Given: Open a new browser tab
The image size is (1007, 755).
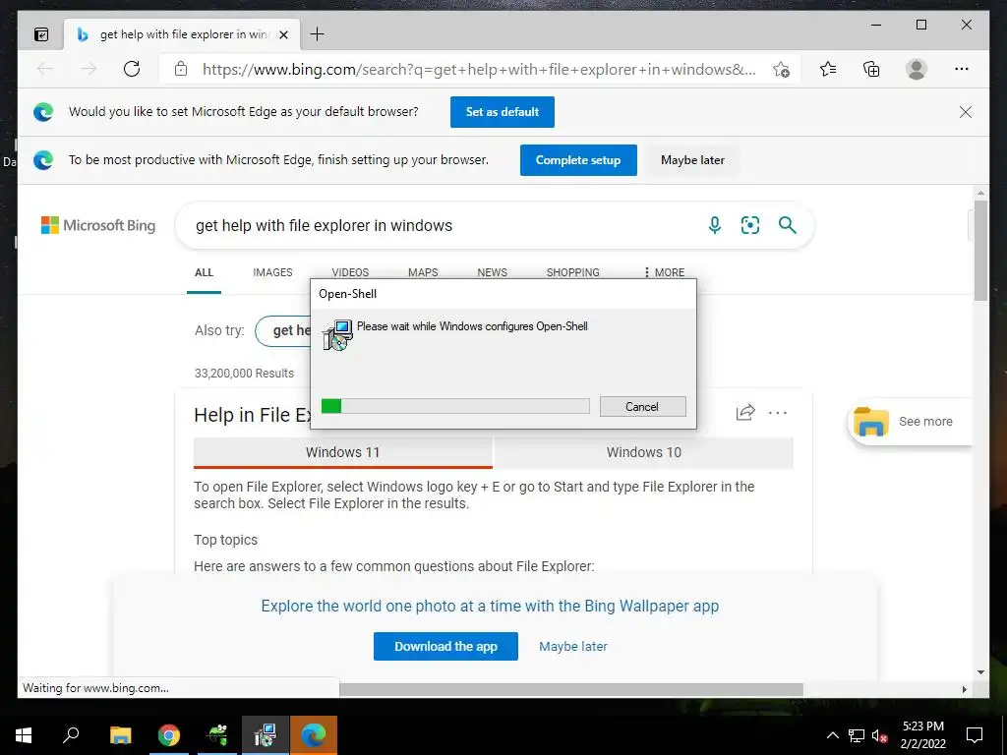Looking at the screenshot, I should tap(318, 34).
